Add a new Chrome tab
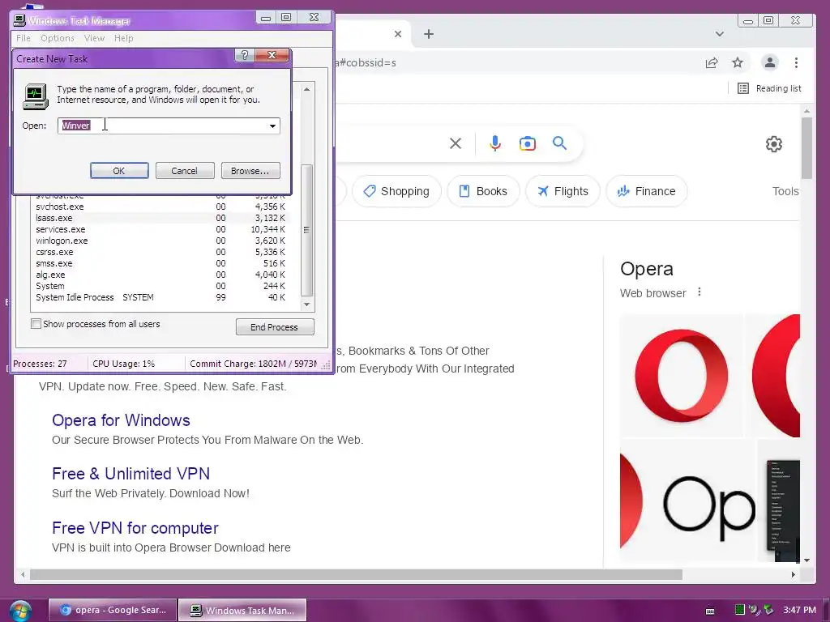The height and width of the screenshot is (622, 830). click(x=429, y=34)
